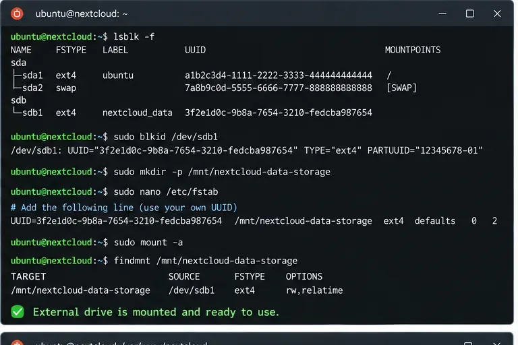Click 'External drive is mounted and ready' message

(x=156, y=312)
